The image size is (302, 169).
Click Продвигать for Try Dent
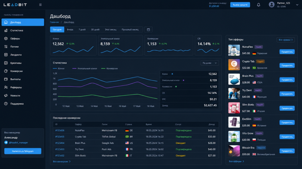pyautogui.click(x=287, y=94)
